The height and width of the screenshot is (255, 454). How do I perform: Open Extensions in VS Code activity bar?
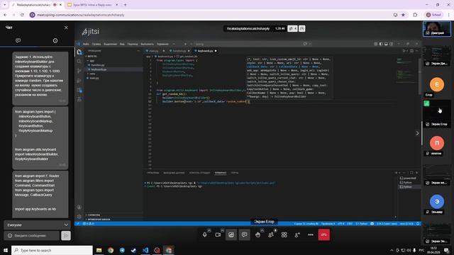(79, 90)
